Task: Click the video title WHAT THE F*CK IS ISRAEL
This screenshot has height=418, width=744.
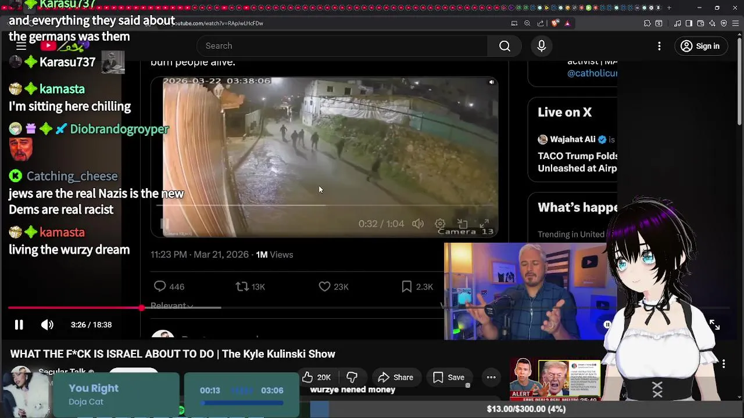Action: pos(173,354)
